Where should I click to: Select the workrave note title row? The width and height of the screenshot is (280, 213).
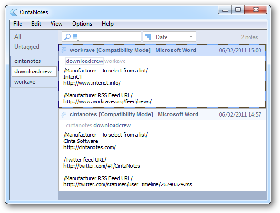(162, 51)
